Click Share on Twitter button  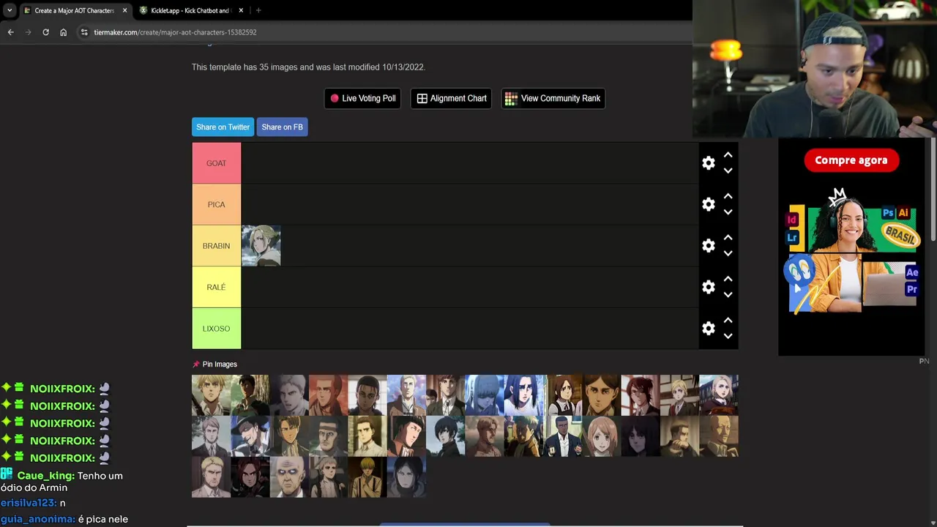(223, 127)
